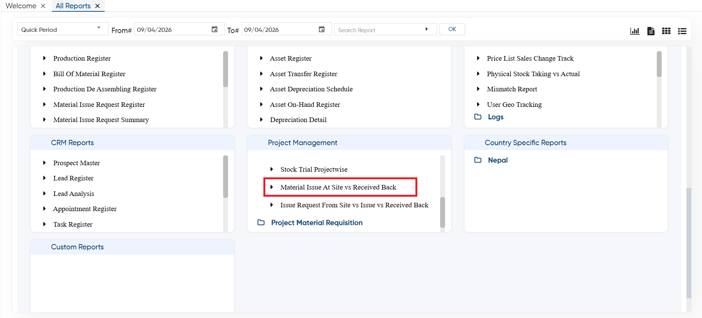
Task: Open the Appointment Register report
Action: click(x=85, y=209)
